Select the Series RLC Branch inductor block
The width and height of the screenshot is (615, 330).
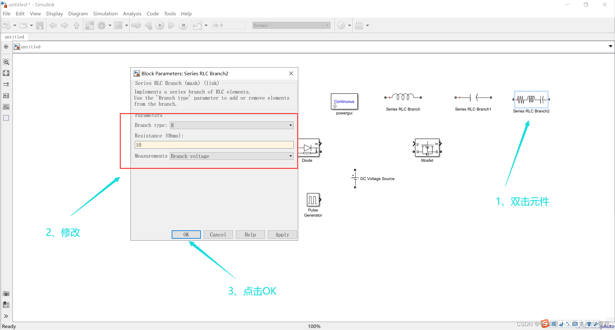[x=403, y=97]
